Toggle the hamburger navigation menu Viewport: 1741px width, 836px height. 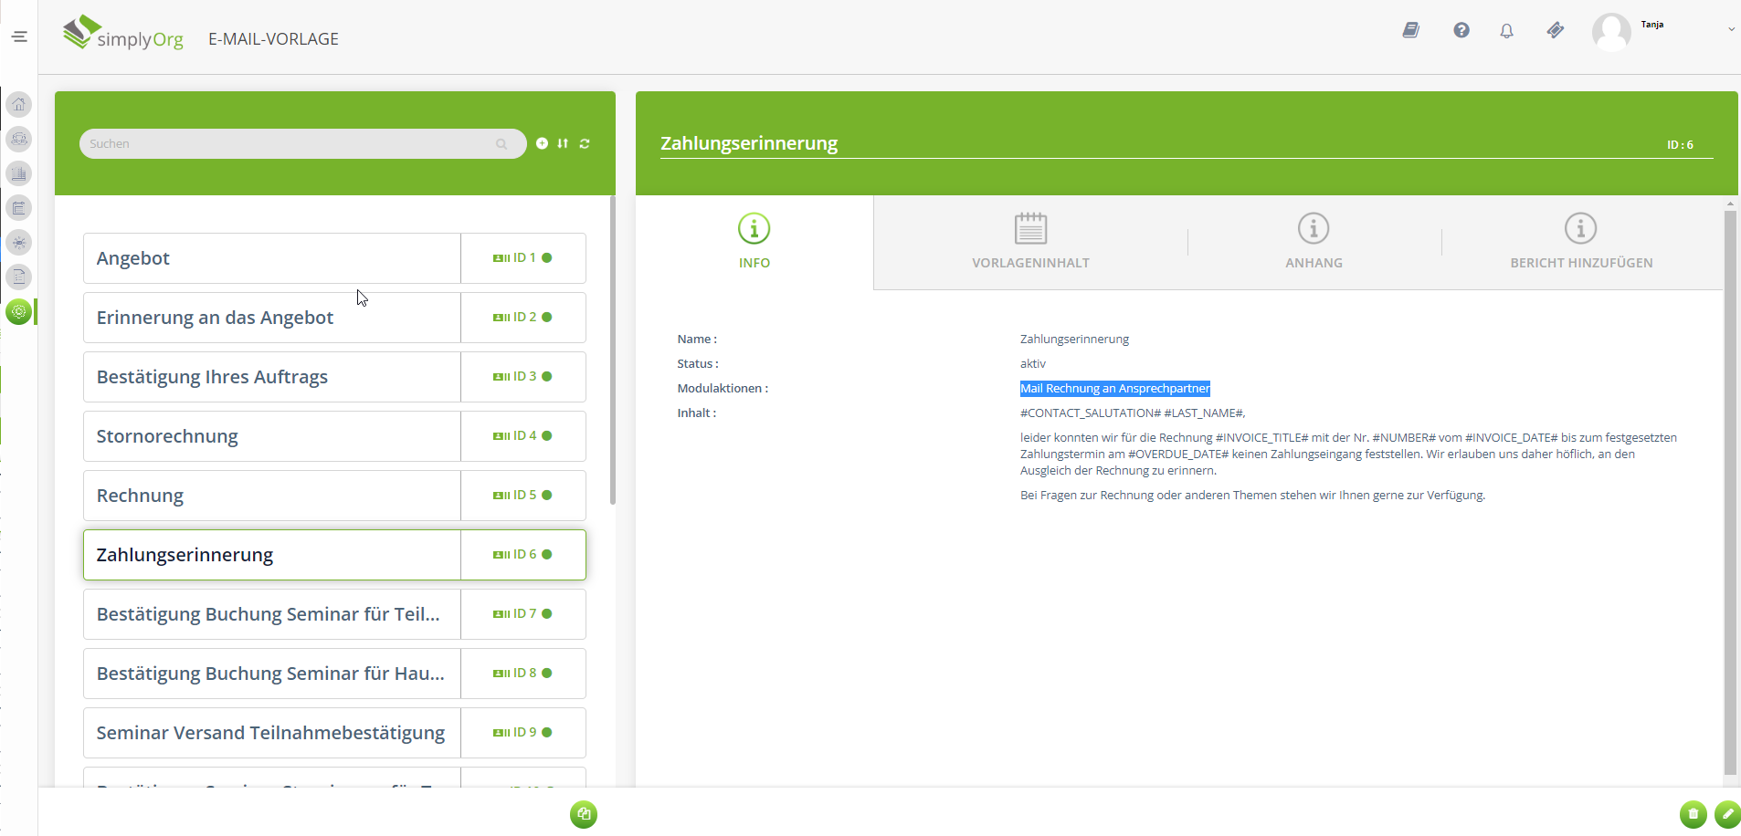[x=19, y=37]
